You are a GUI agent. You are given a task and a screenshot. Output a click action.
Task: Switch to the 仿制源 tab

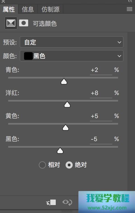coord(51,9)
